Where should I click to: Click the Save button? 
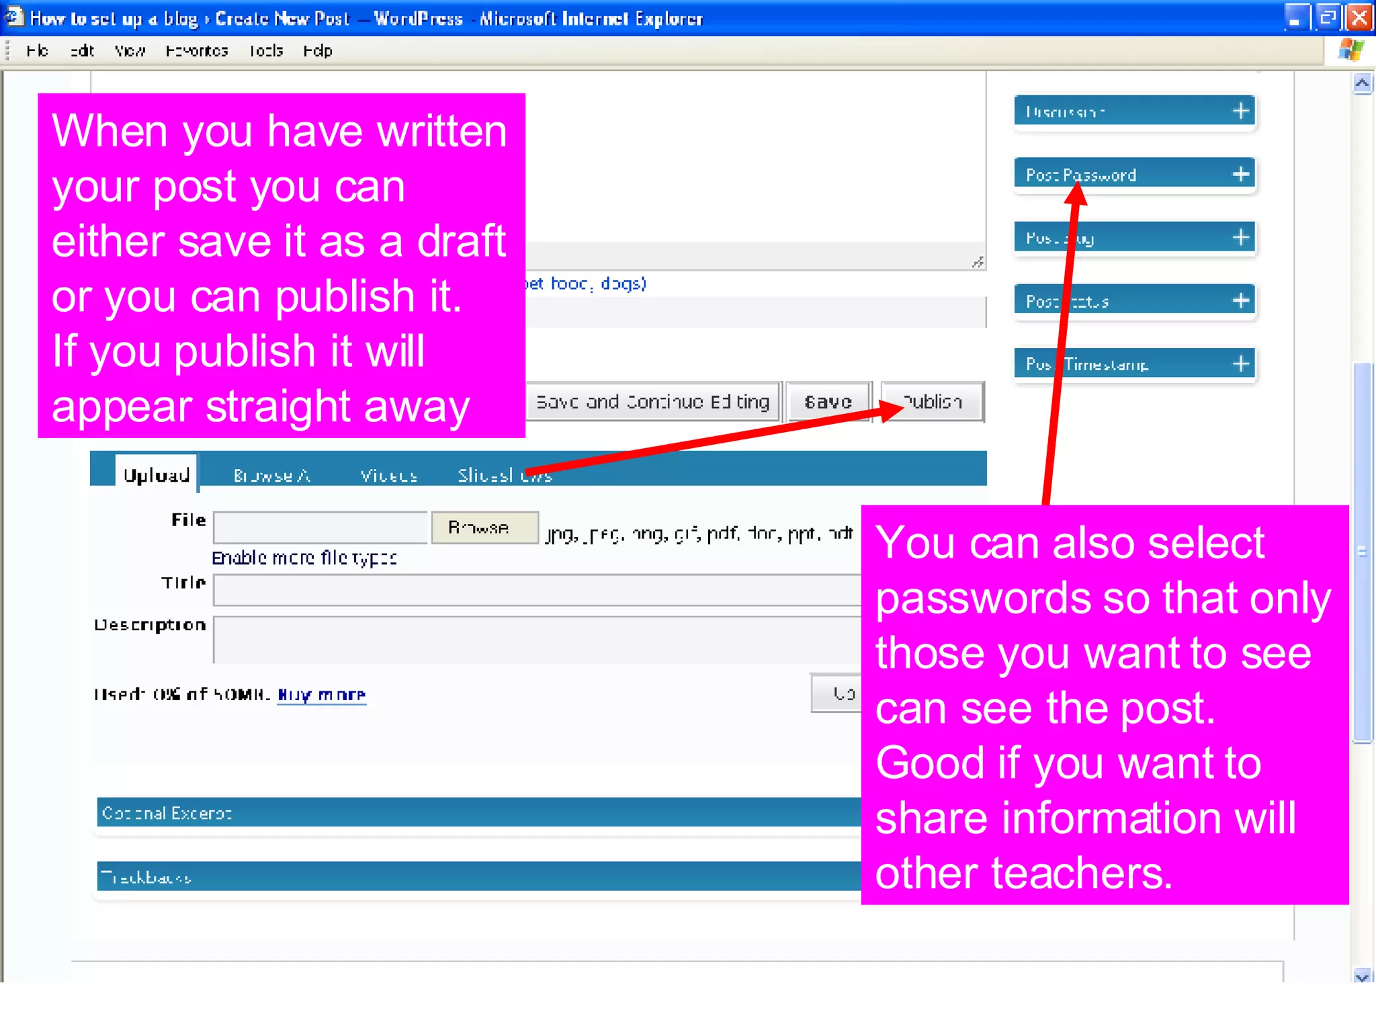coord(828,402)
